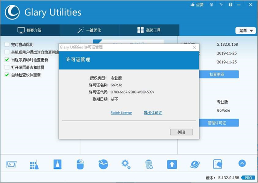Open the context menu manager mouse icon

[80, 164]
